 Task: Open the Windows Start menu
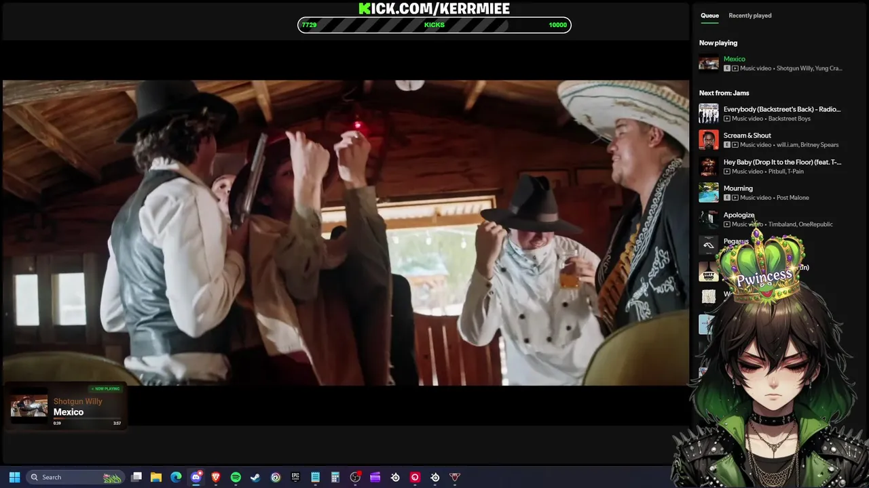tap(14, 477)
